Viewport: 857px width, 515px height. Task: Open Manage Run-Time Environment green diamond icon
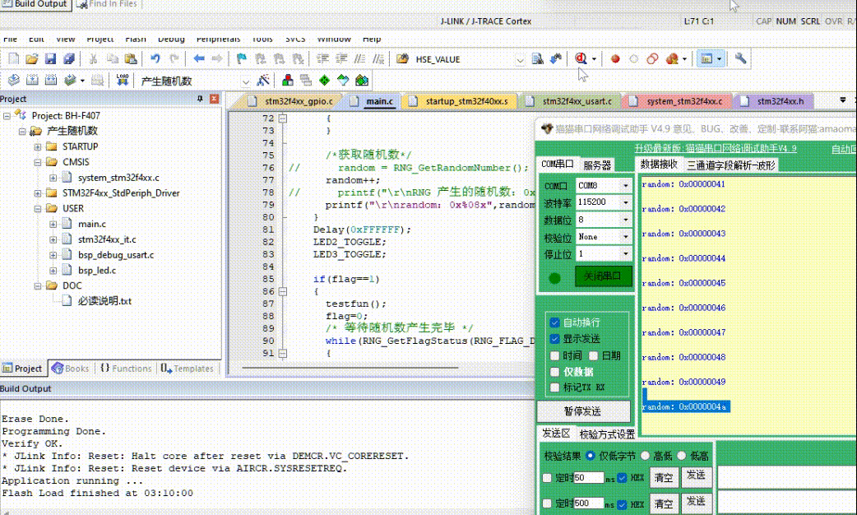(325, 81)
